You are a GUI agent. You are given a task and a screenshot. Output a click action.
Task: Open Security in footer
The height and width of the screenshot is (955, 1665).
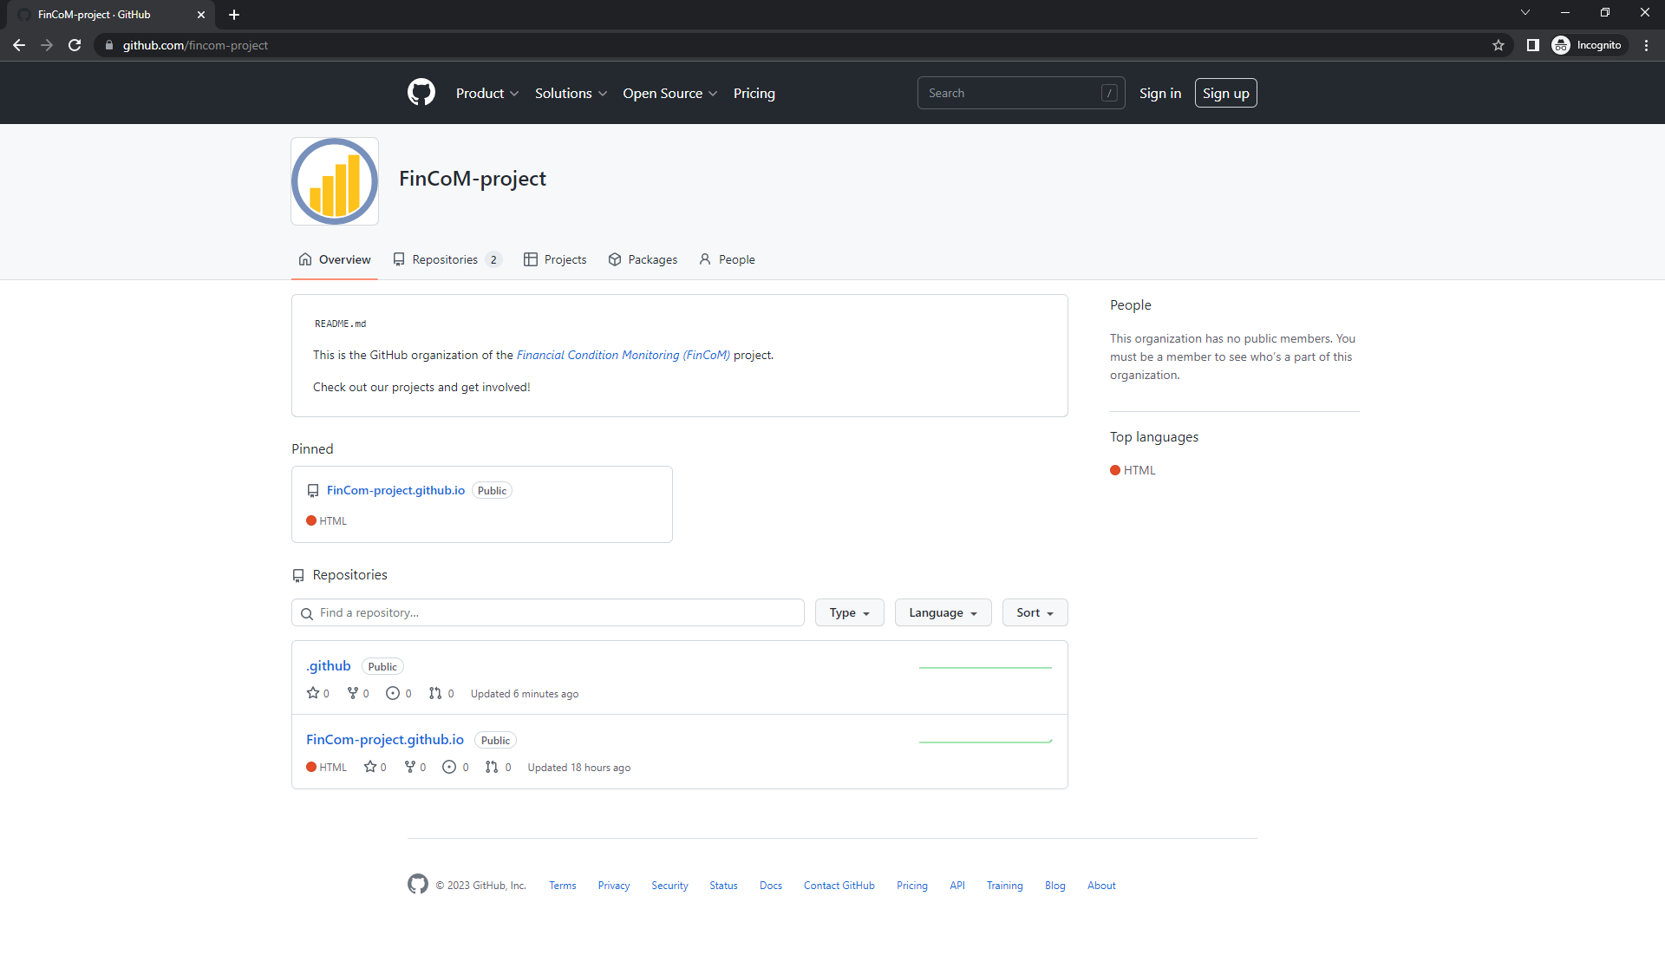coord(669,886)
